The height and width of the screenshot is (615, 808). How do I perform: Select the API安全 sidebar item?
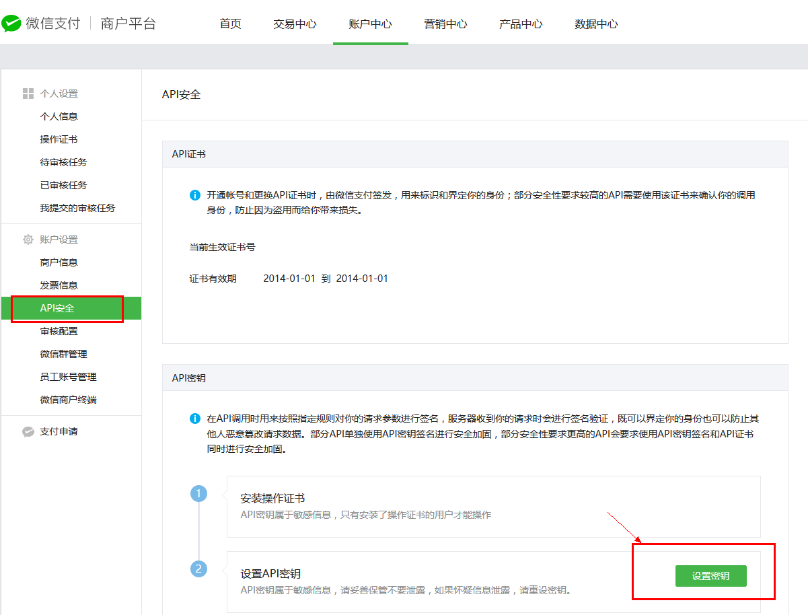57,308
